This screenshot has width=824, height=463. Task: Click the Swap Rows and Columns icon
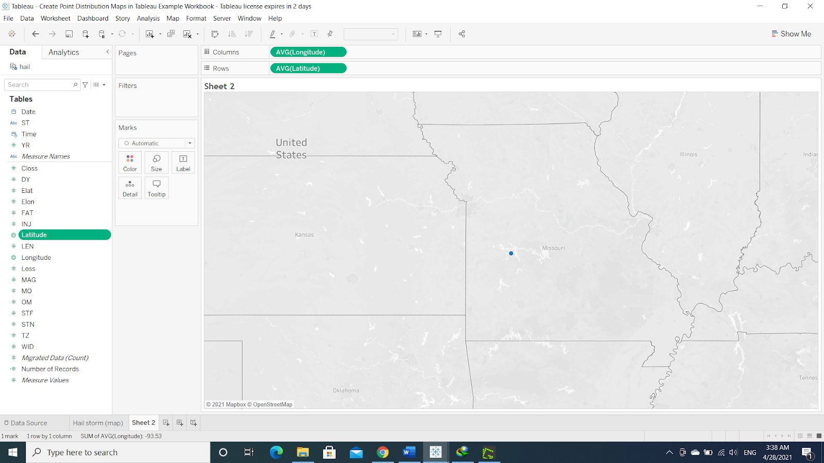(x=215, y=34)
